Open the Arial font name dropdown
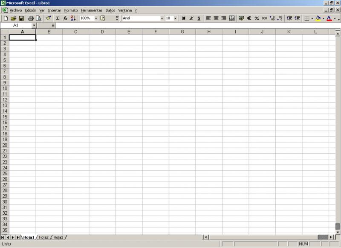341x248 pixels. (x=162, y=18)
